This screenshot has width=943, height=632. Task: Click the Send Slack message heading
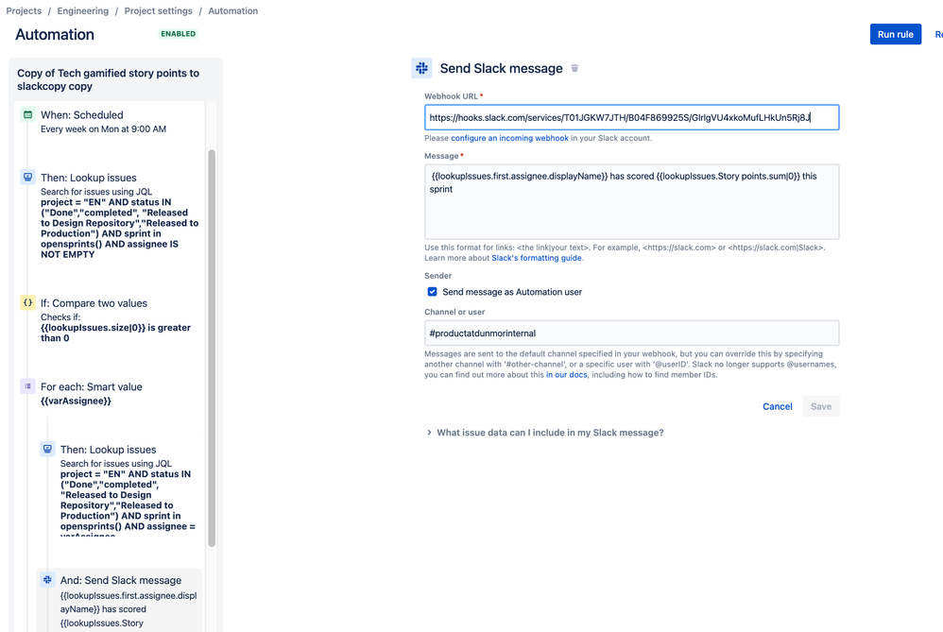[x=501, y=69]
